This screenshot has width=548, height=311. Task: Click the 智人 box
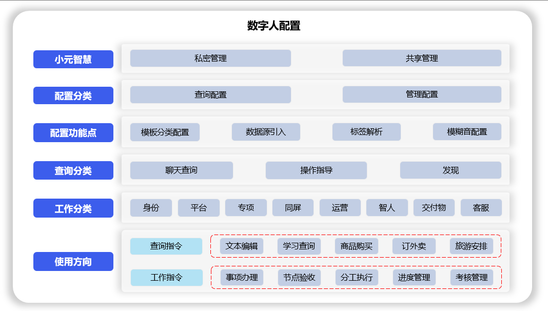[387, 208]
